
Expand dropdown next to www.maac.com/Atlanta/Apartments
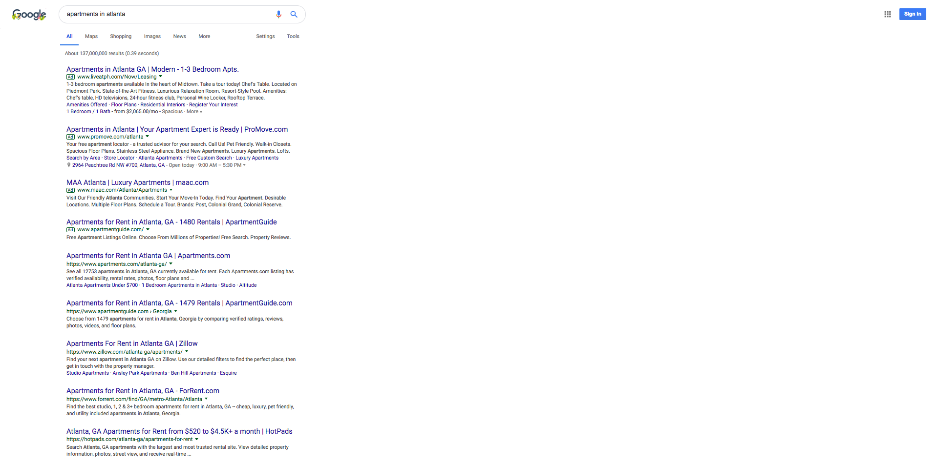tap(171, 190)
